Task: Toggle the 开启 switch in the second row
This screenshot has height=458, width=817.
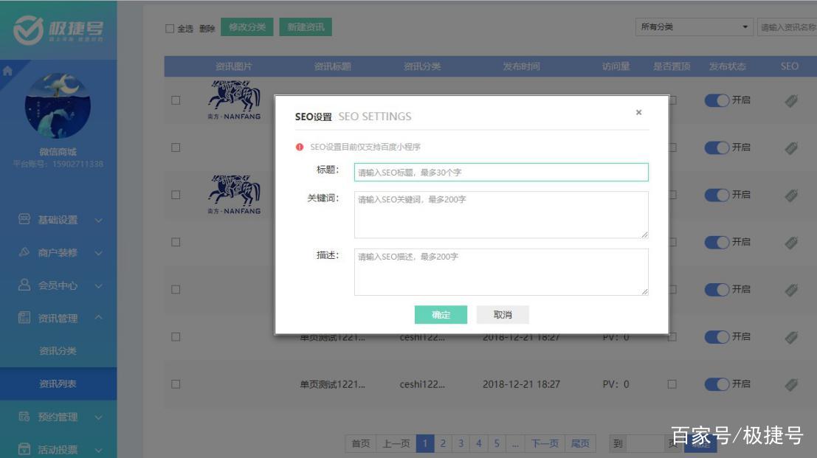Action: click(x=717, y=148)
